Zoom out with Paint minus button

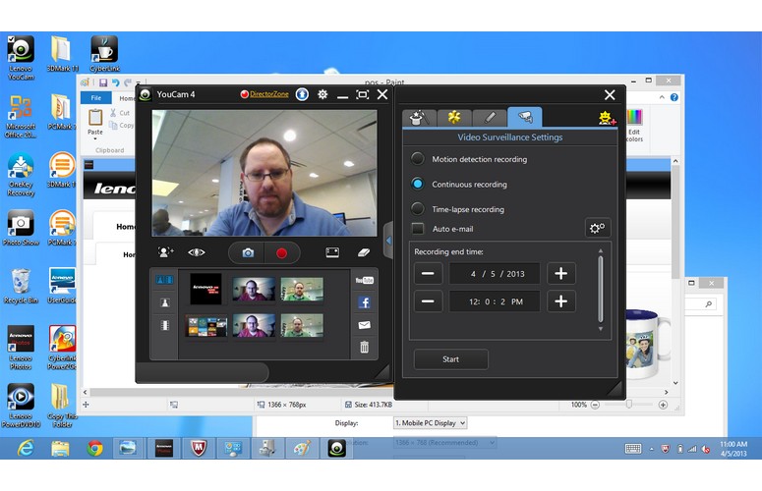(x=595, y=405)
